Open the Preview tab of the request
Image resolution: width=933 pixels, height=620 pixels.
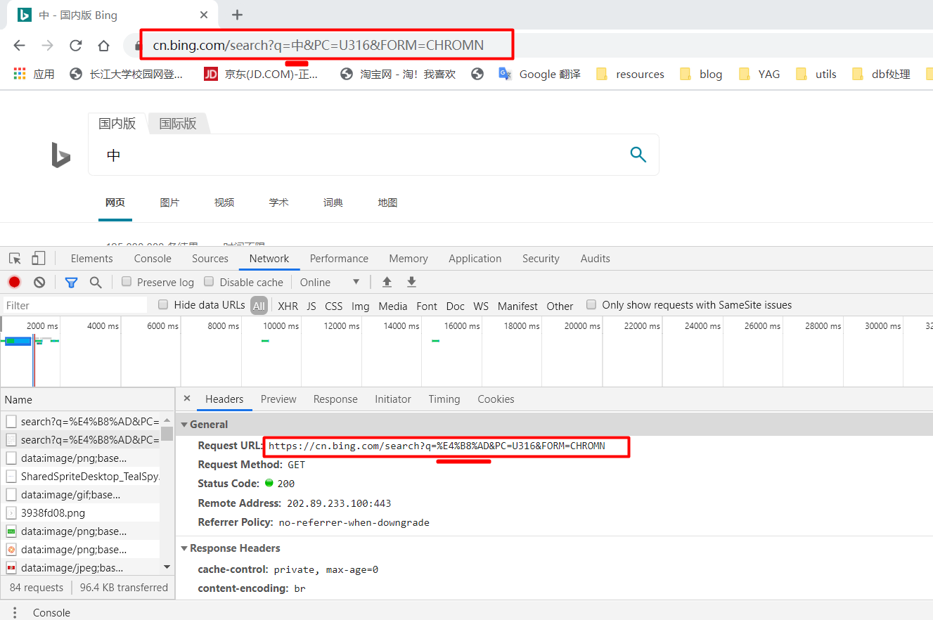coord(278,399)
